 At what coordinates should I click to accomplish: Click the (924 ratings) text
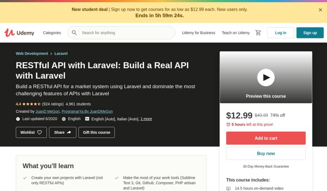coord(53,104)
